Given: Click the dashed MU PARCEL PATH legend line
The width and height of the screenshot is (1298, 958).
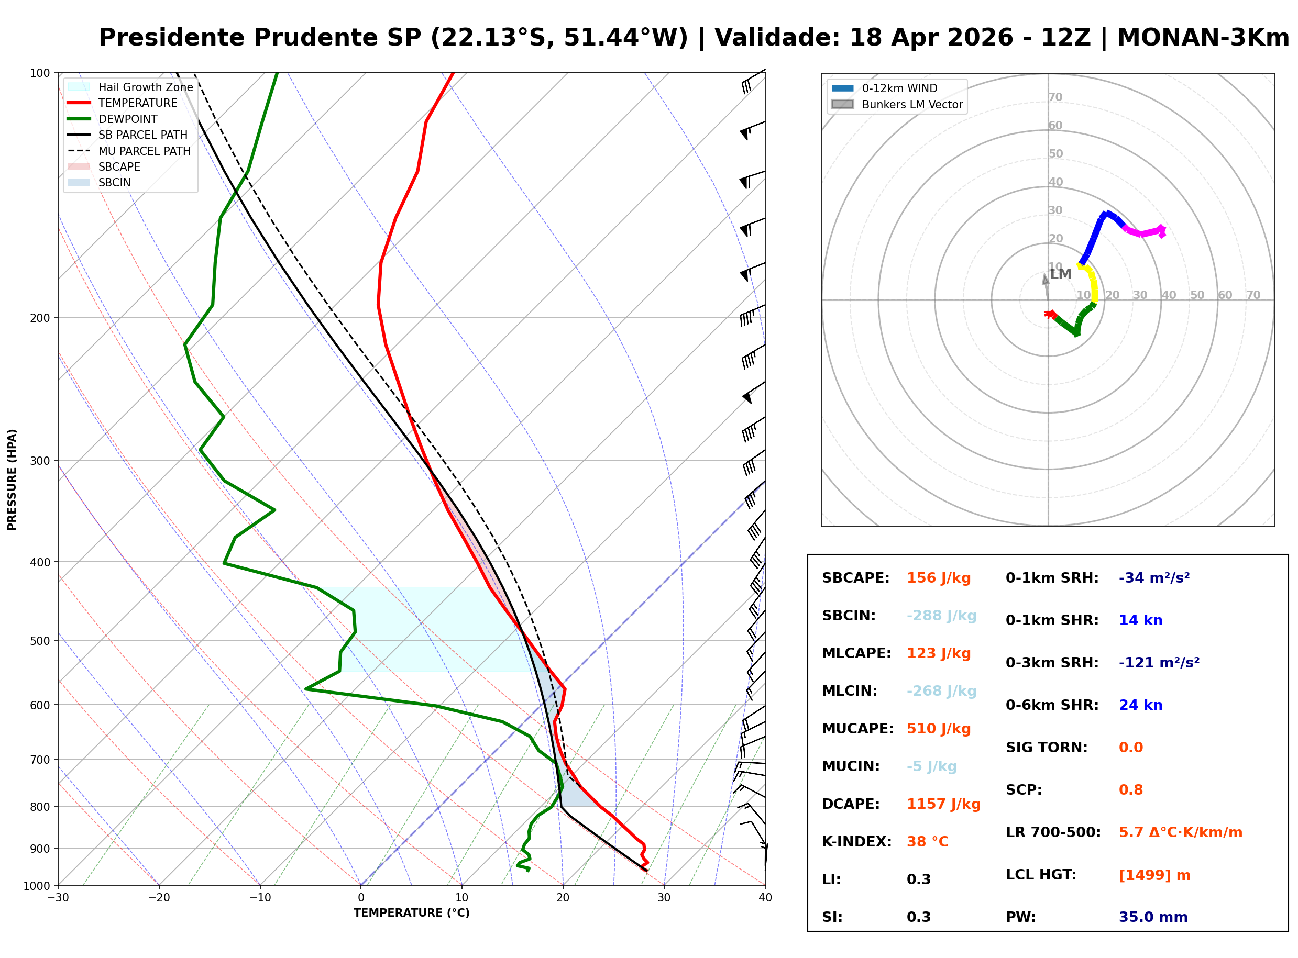Looking at the screenshot, I should [x=79, y=151].
